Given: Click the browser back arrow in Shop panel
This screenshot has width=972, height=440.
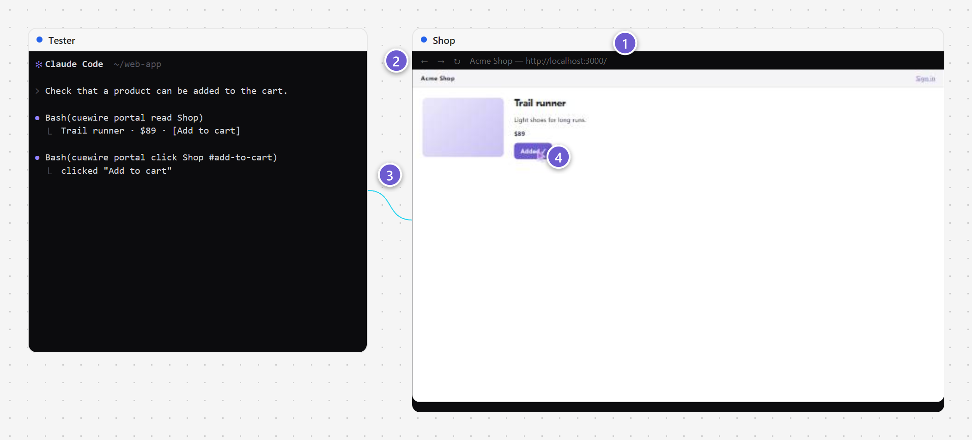Looking at the screenshot, I should (x=424, y=61).
